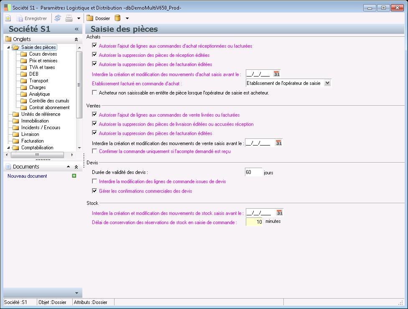Viewport: 408px width, 309px height.
Task: Open the DEB folder
Action: tap(33, 74)
